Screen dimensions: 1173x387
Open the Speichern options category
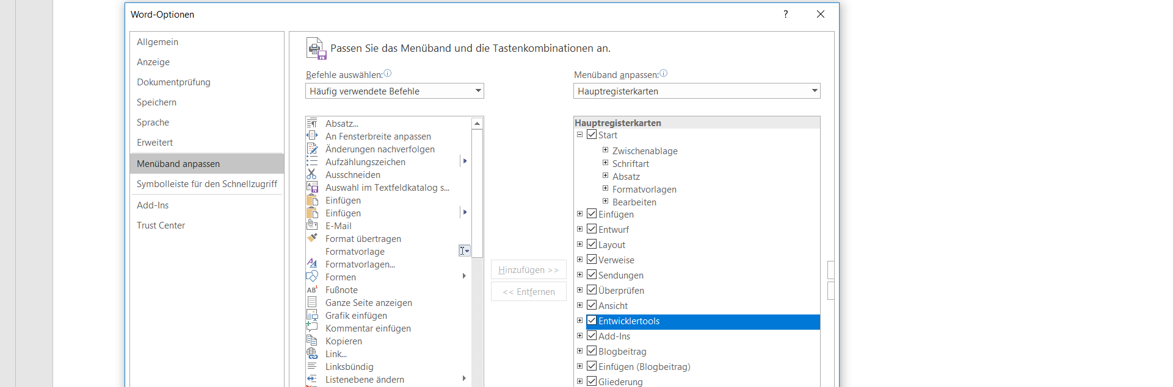(x=207, y=102)
